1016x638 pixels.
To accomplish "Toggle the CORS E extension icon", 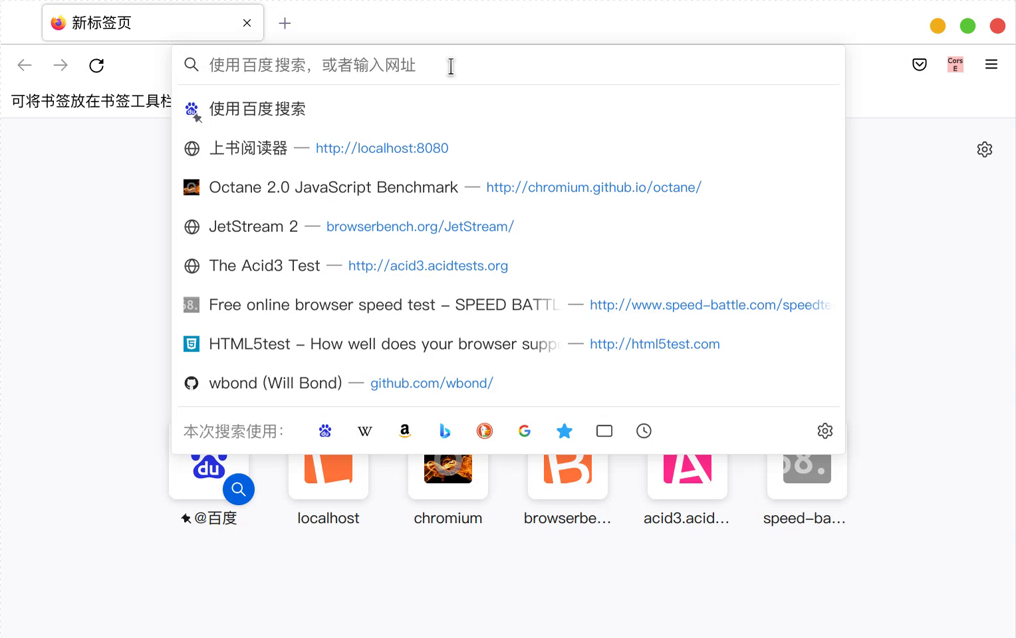I will (955, 64).
